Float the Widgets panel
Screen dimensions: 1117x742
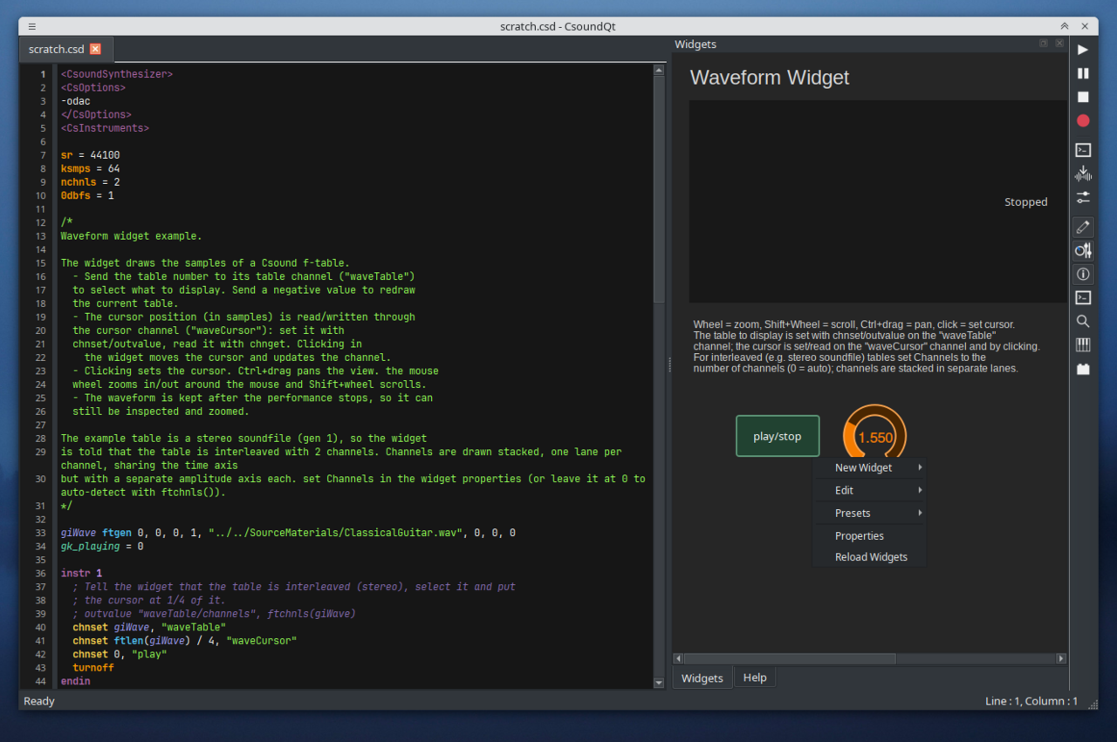pyautogui.click(x=1043, y=44)
